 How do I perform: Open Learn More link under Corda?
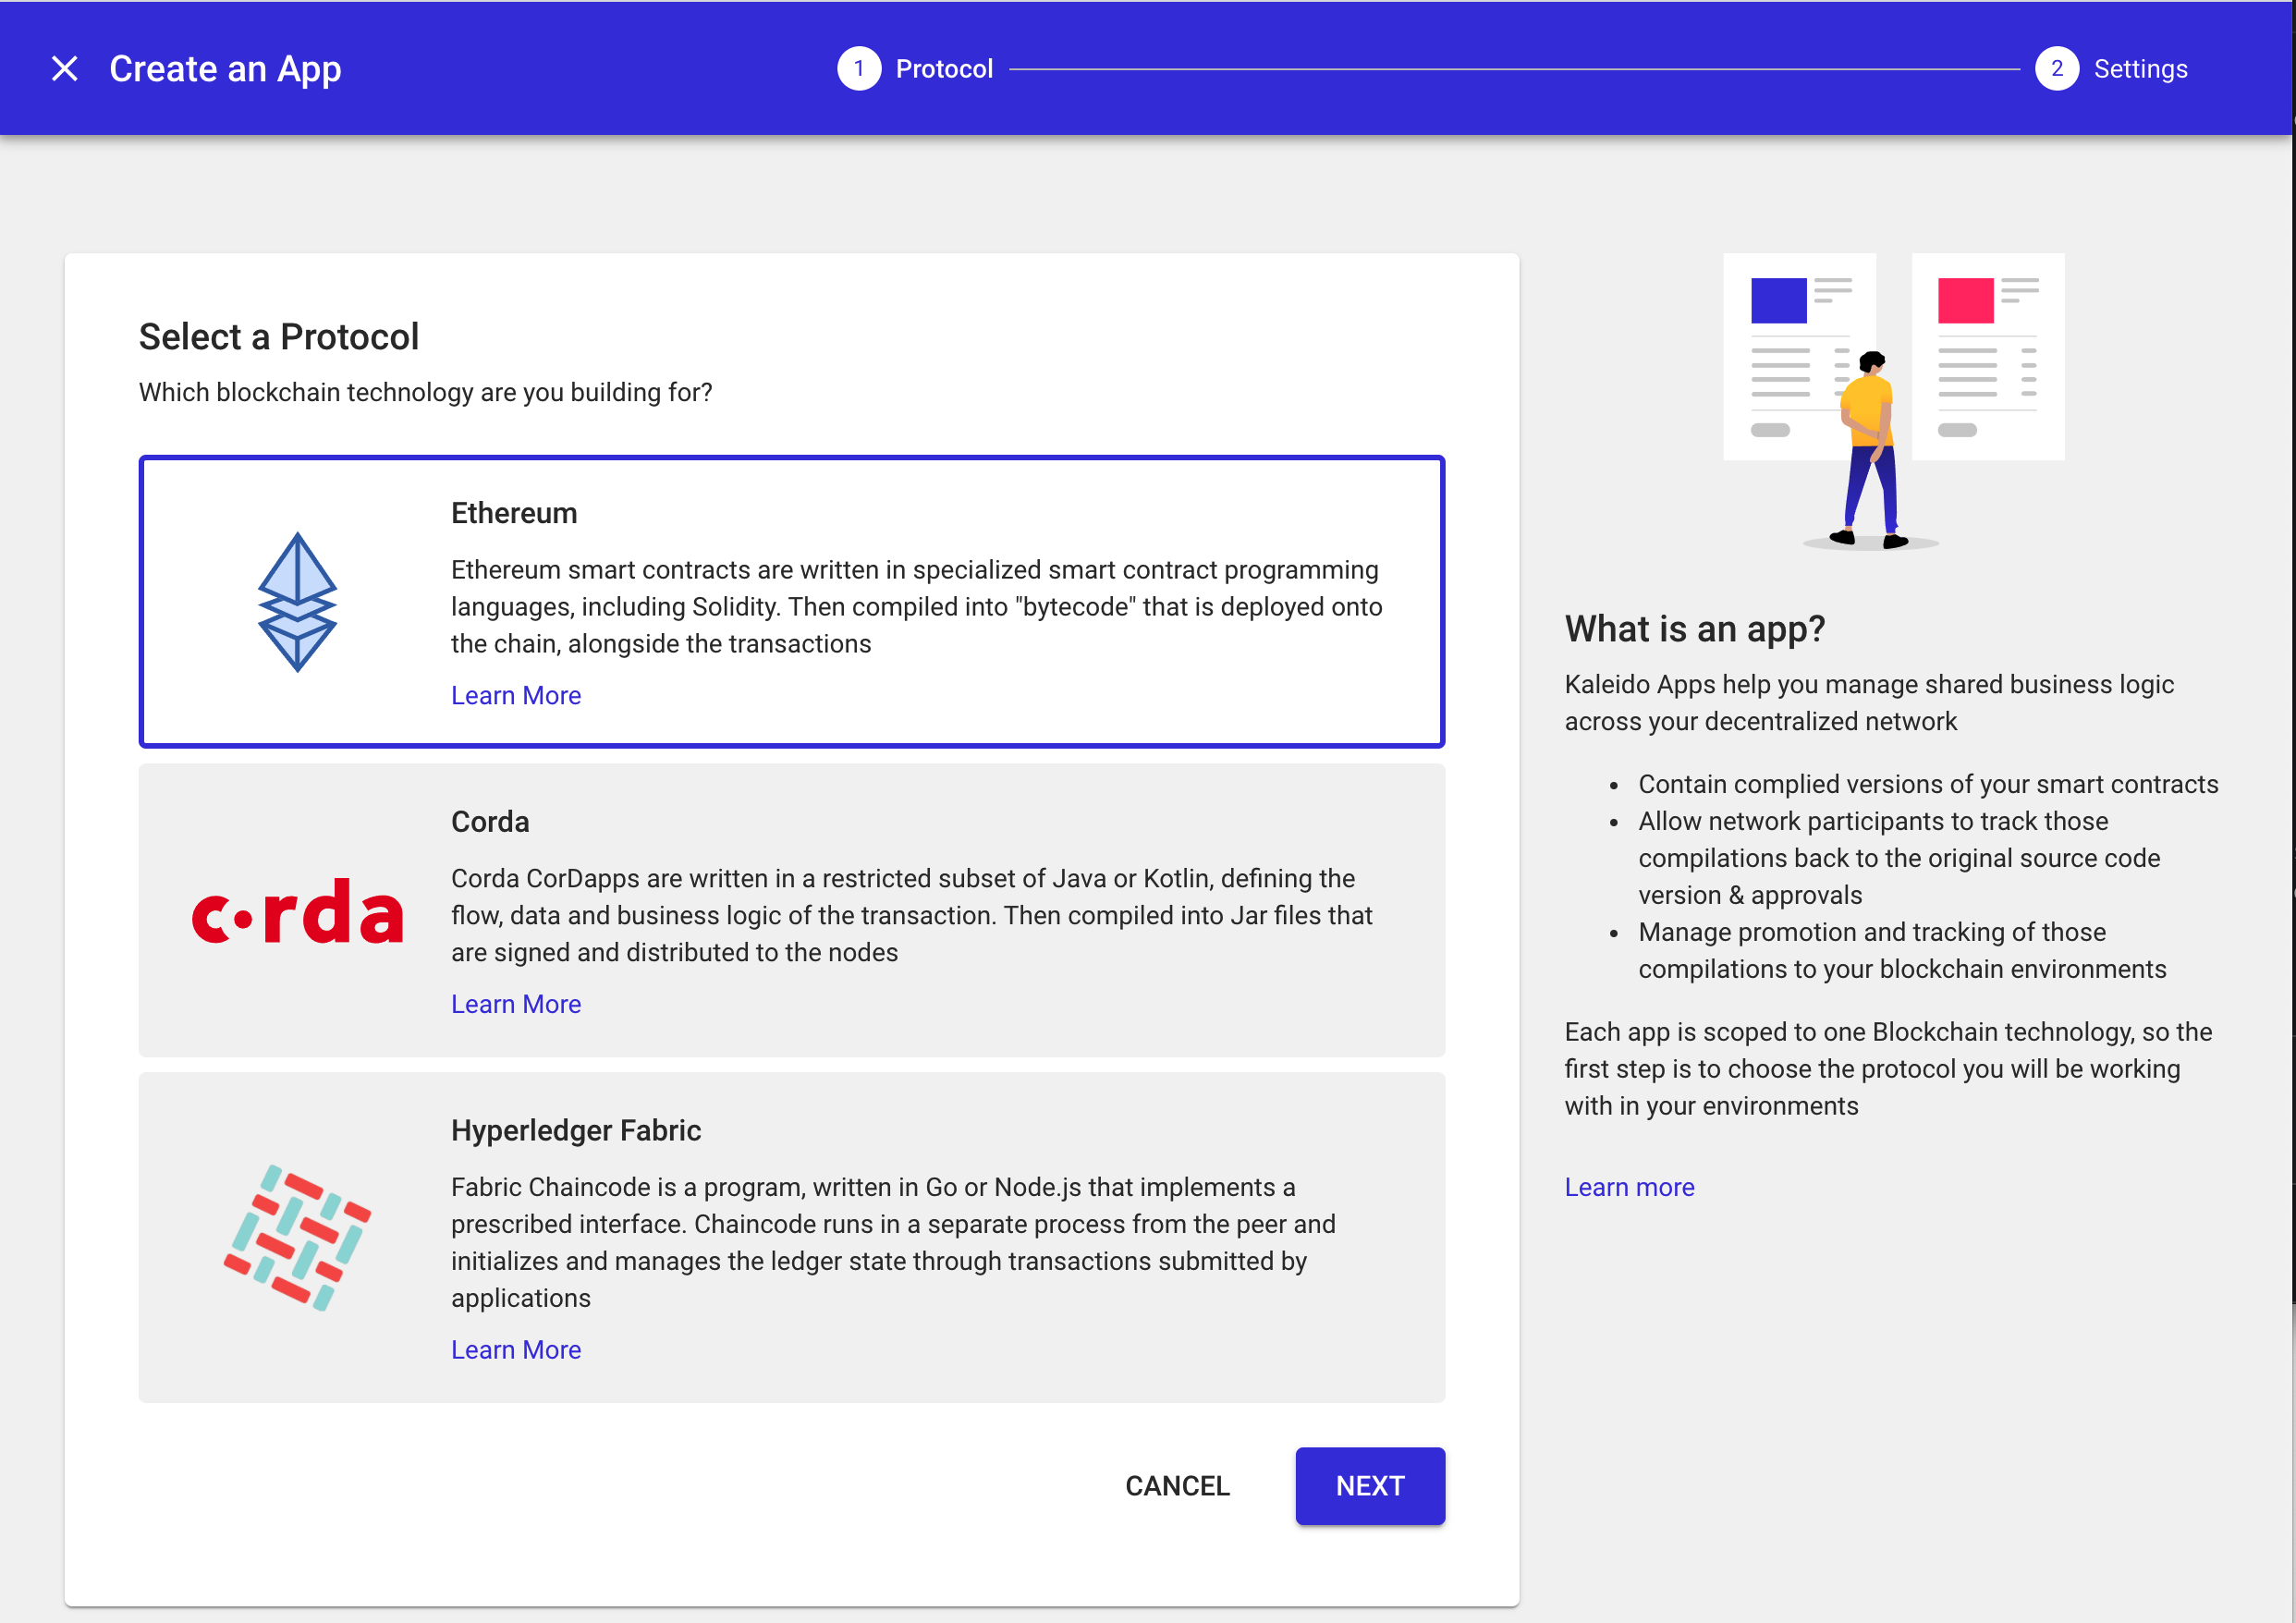click(516, 1004)
